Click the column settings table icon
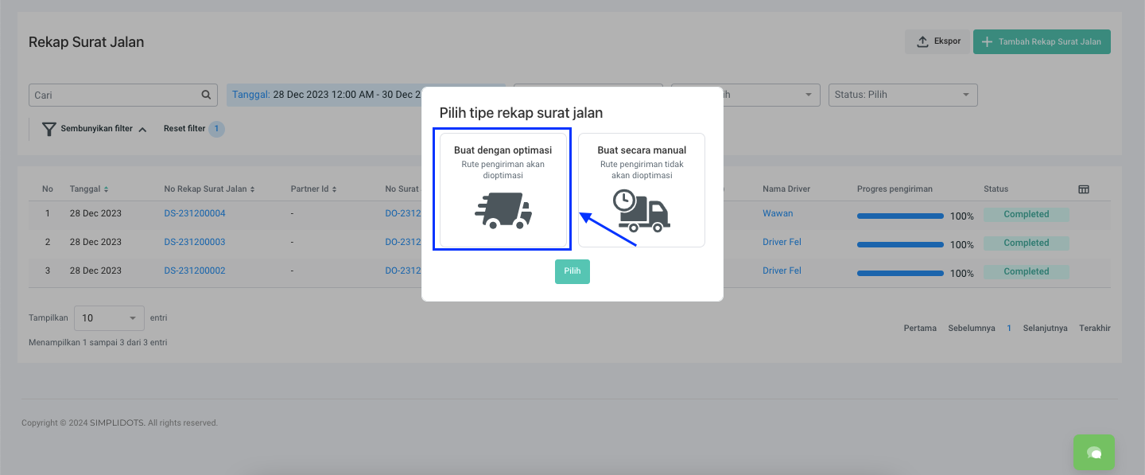Viewport: 1145px width, 475px height. point(1083,189)
